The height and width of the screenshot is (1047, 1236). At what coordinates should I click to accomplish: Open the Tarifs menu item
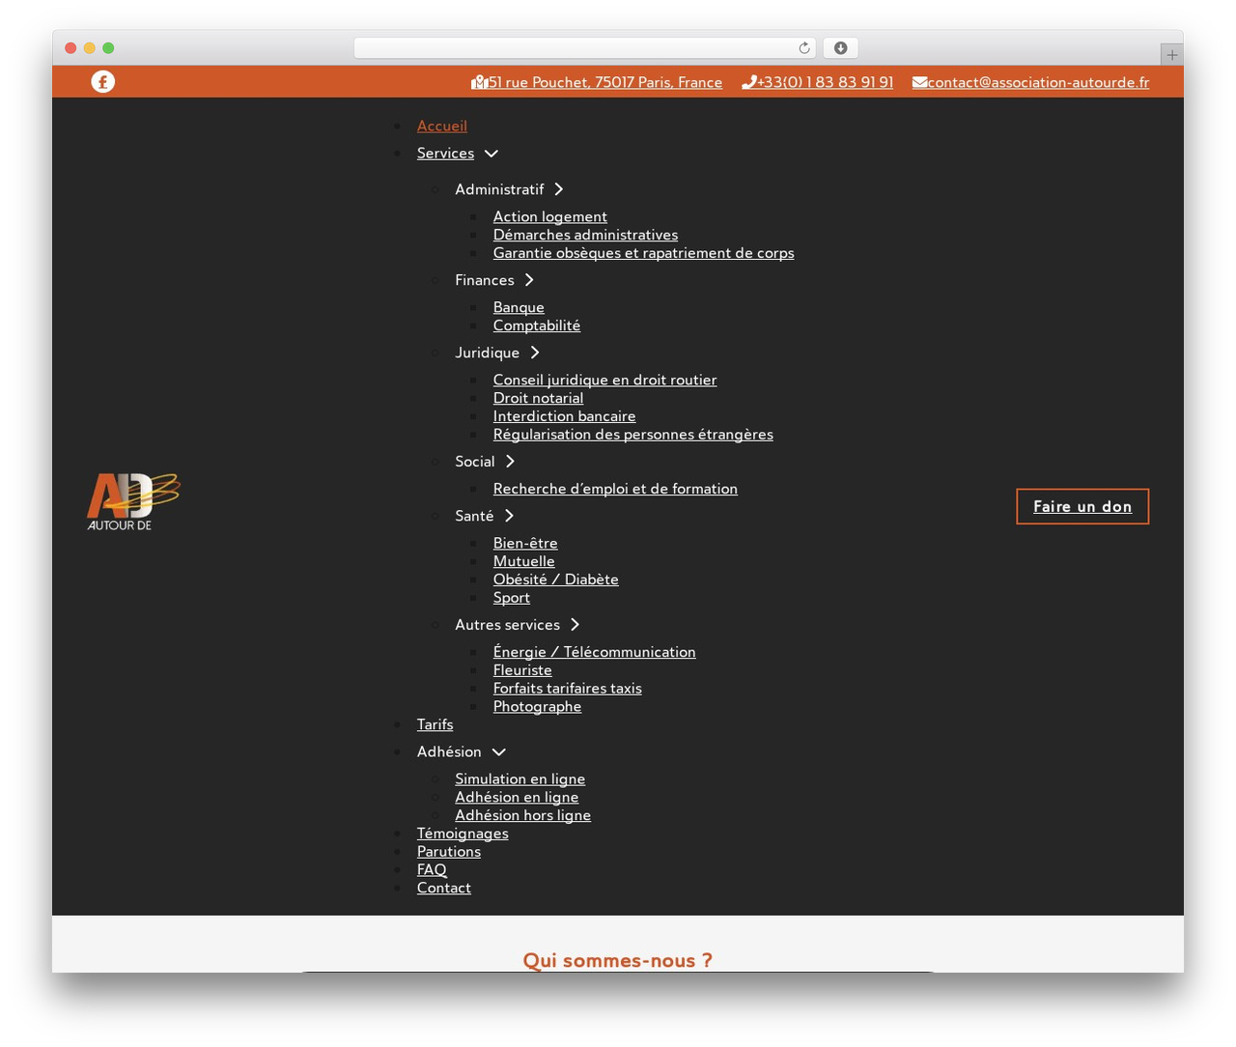435,724
